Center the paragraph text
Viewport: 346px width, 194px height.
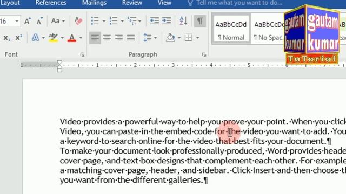pyautogui.click(x=107, y=38)
